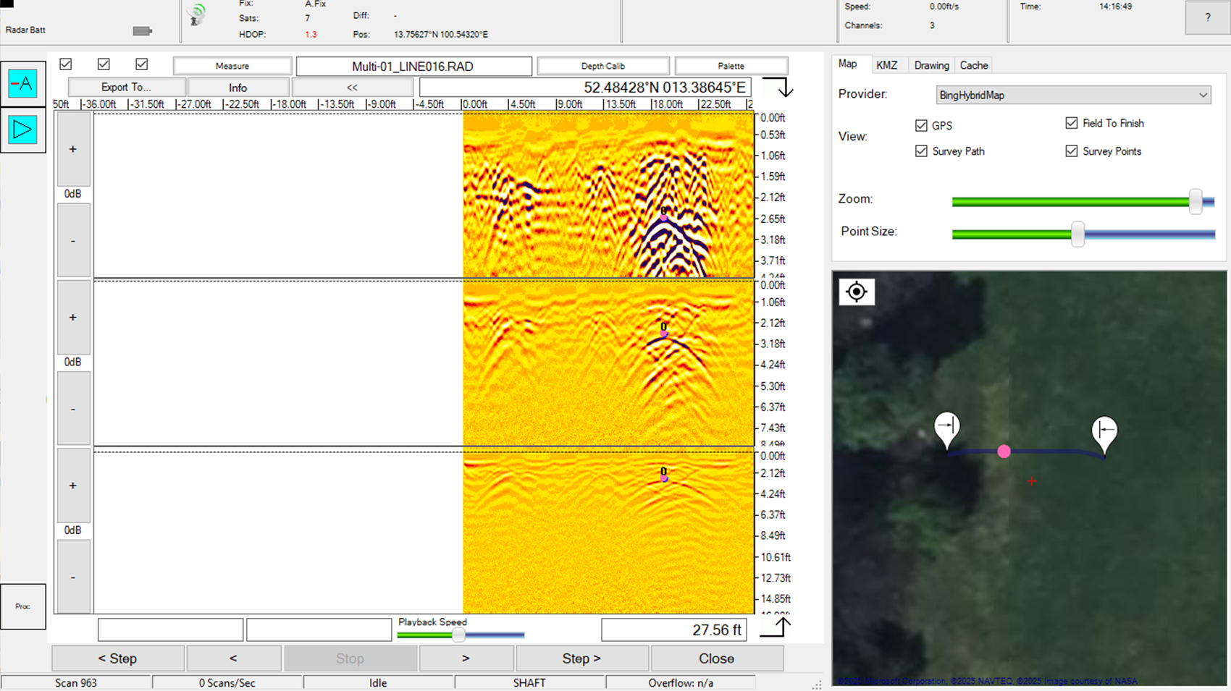Open help via the question mark icon
The height and width of the screenshot is (691, 1231).
[1206, 17]
